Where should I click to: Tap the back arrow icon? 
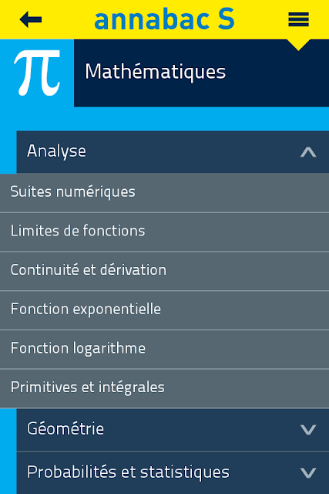pos(31,19)
